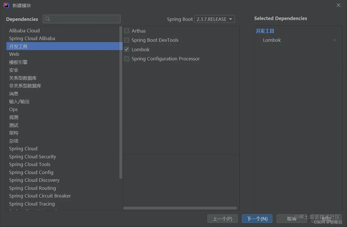Click the 上一个(P) button
347x227 pixels.
pyautogui.click(x=222, y=219)
